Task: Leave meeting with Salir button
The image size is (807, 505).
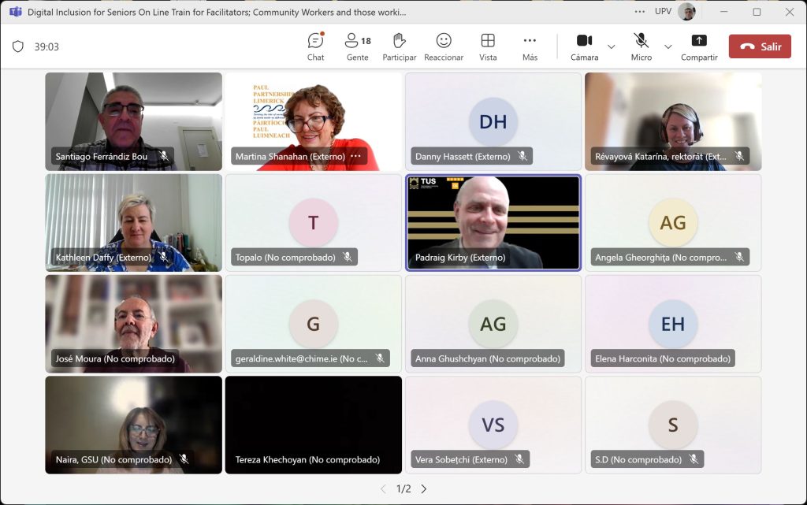Action: pos(760,46)
